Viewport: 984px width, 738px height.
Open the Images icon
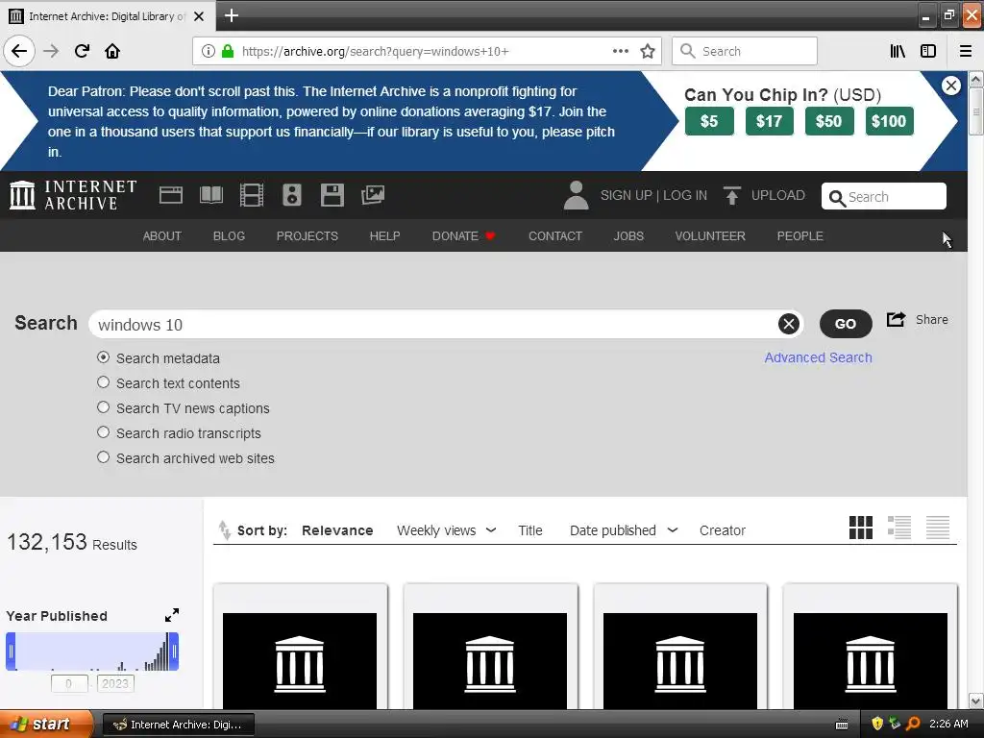[373, 195]
